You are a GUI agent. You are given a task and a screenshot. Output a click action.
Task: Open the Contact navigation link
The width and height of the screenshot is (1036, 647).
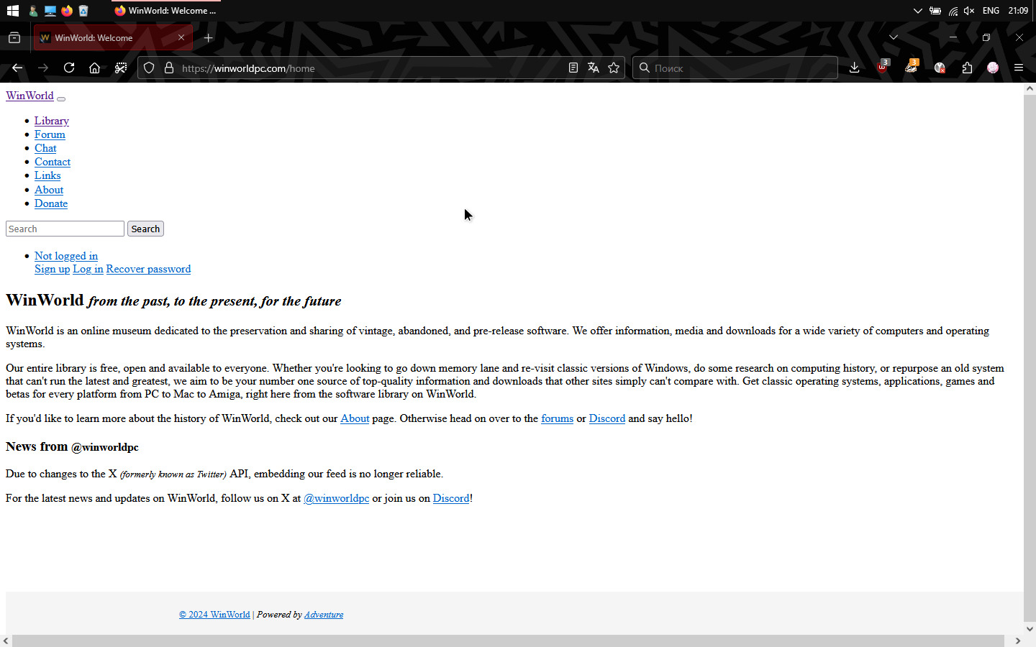pyautogui.click(x=53, y=162)
